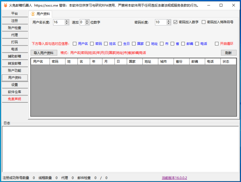Select the 电话 sidebar button
This screenshot has height=182, width=241.
pos(15,49)
